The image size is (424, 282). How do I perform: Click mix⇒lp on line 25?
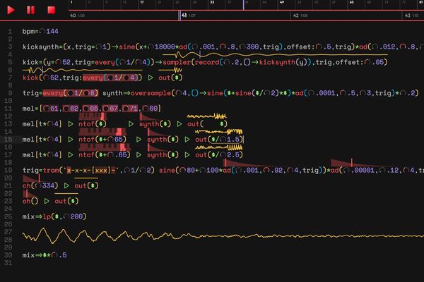[37, 216]
